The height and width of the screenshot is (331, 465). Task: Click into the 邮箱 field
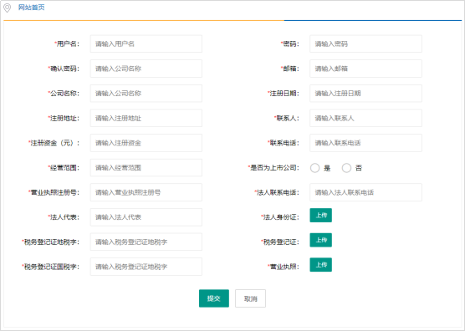365,69
